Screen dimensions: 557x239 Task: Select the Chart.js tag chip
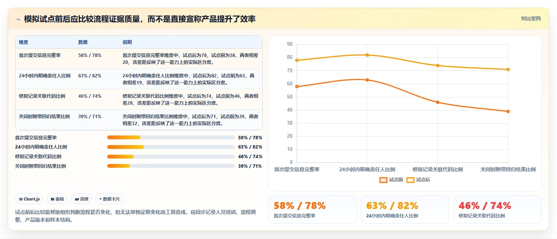[x=30, y=199]
